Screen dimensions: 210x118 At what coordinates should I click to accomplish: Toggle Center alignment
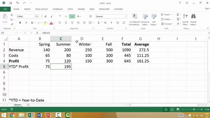point(66,23)
